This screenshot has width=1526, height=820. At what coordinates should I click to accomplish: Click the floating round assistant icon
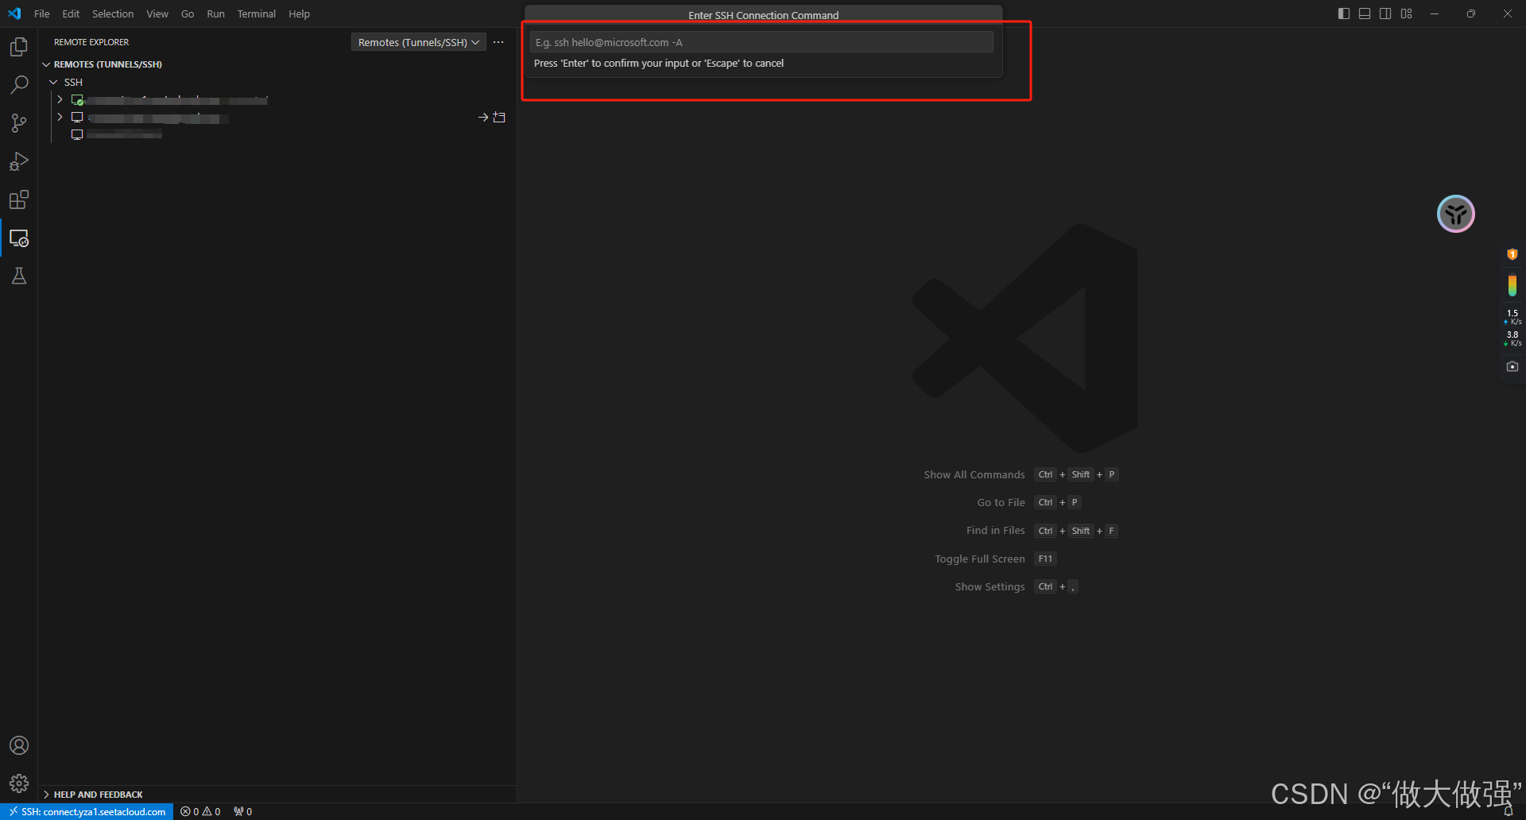tap(1456, 214)
